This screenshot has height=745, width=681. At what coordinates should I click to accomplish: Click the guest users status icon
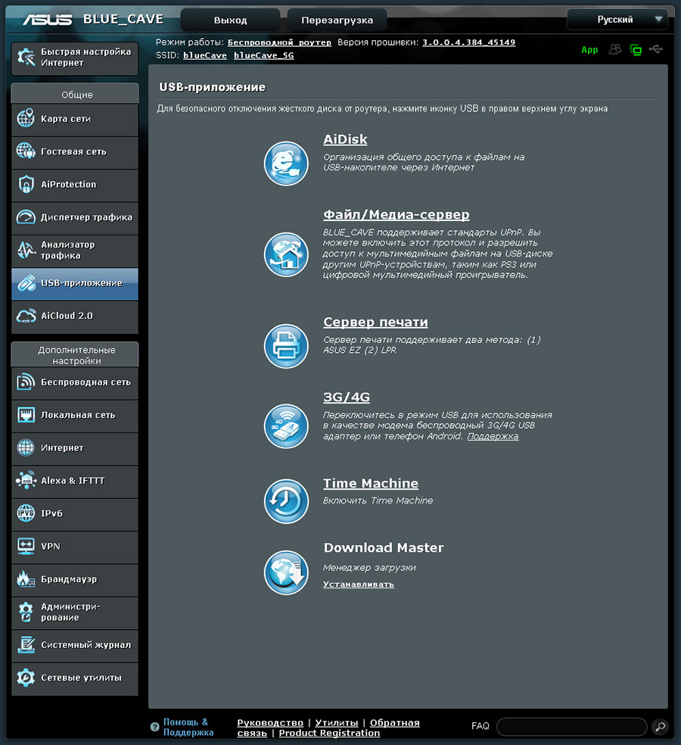[615, 49]
